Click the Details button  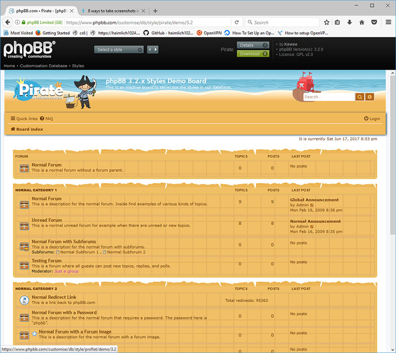tap(253, 45)
